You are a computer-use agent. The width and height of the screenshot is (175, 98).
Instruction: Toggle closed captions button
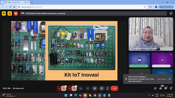[95, 88]
